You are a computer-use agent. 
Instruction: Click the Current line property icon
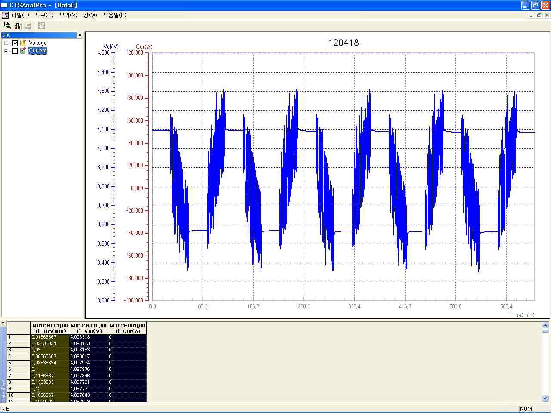23,51
